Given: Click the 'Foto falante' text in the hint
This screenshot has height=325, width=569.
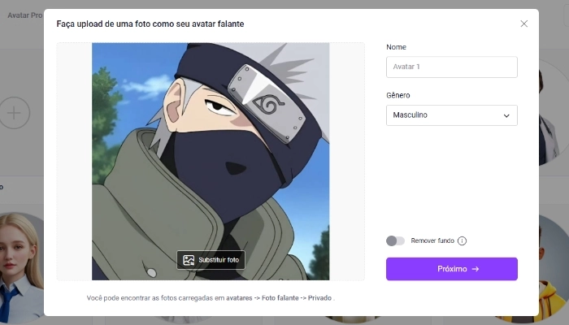Looking at the screenshot, I should pos(280,298).
